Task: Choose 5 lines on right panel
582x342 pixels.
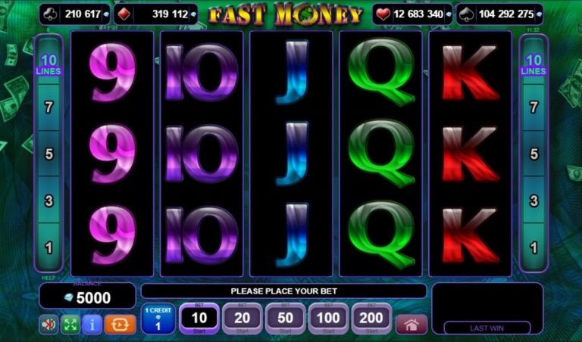Action: tap(533, 154)
